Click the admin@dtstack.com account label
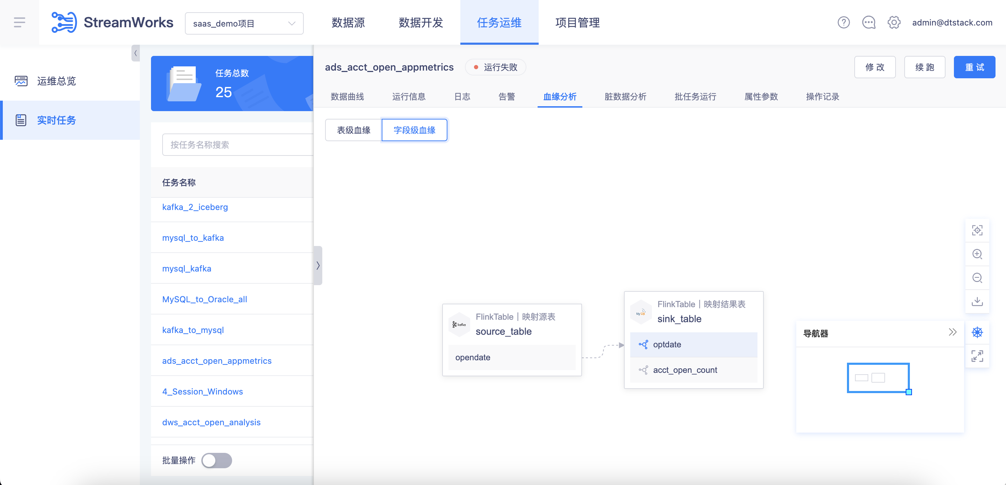The height and width of the screenshot is (485, 1006). coord(952,23)
